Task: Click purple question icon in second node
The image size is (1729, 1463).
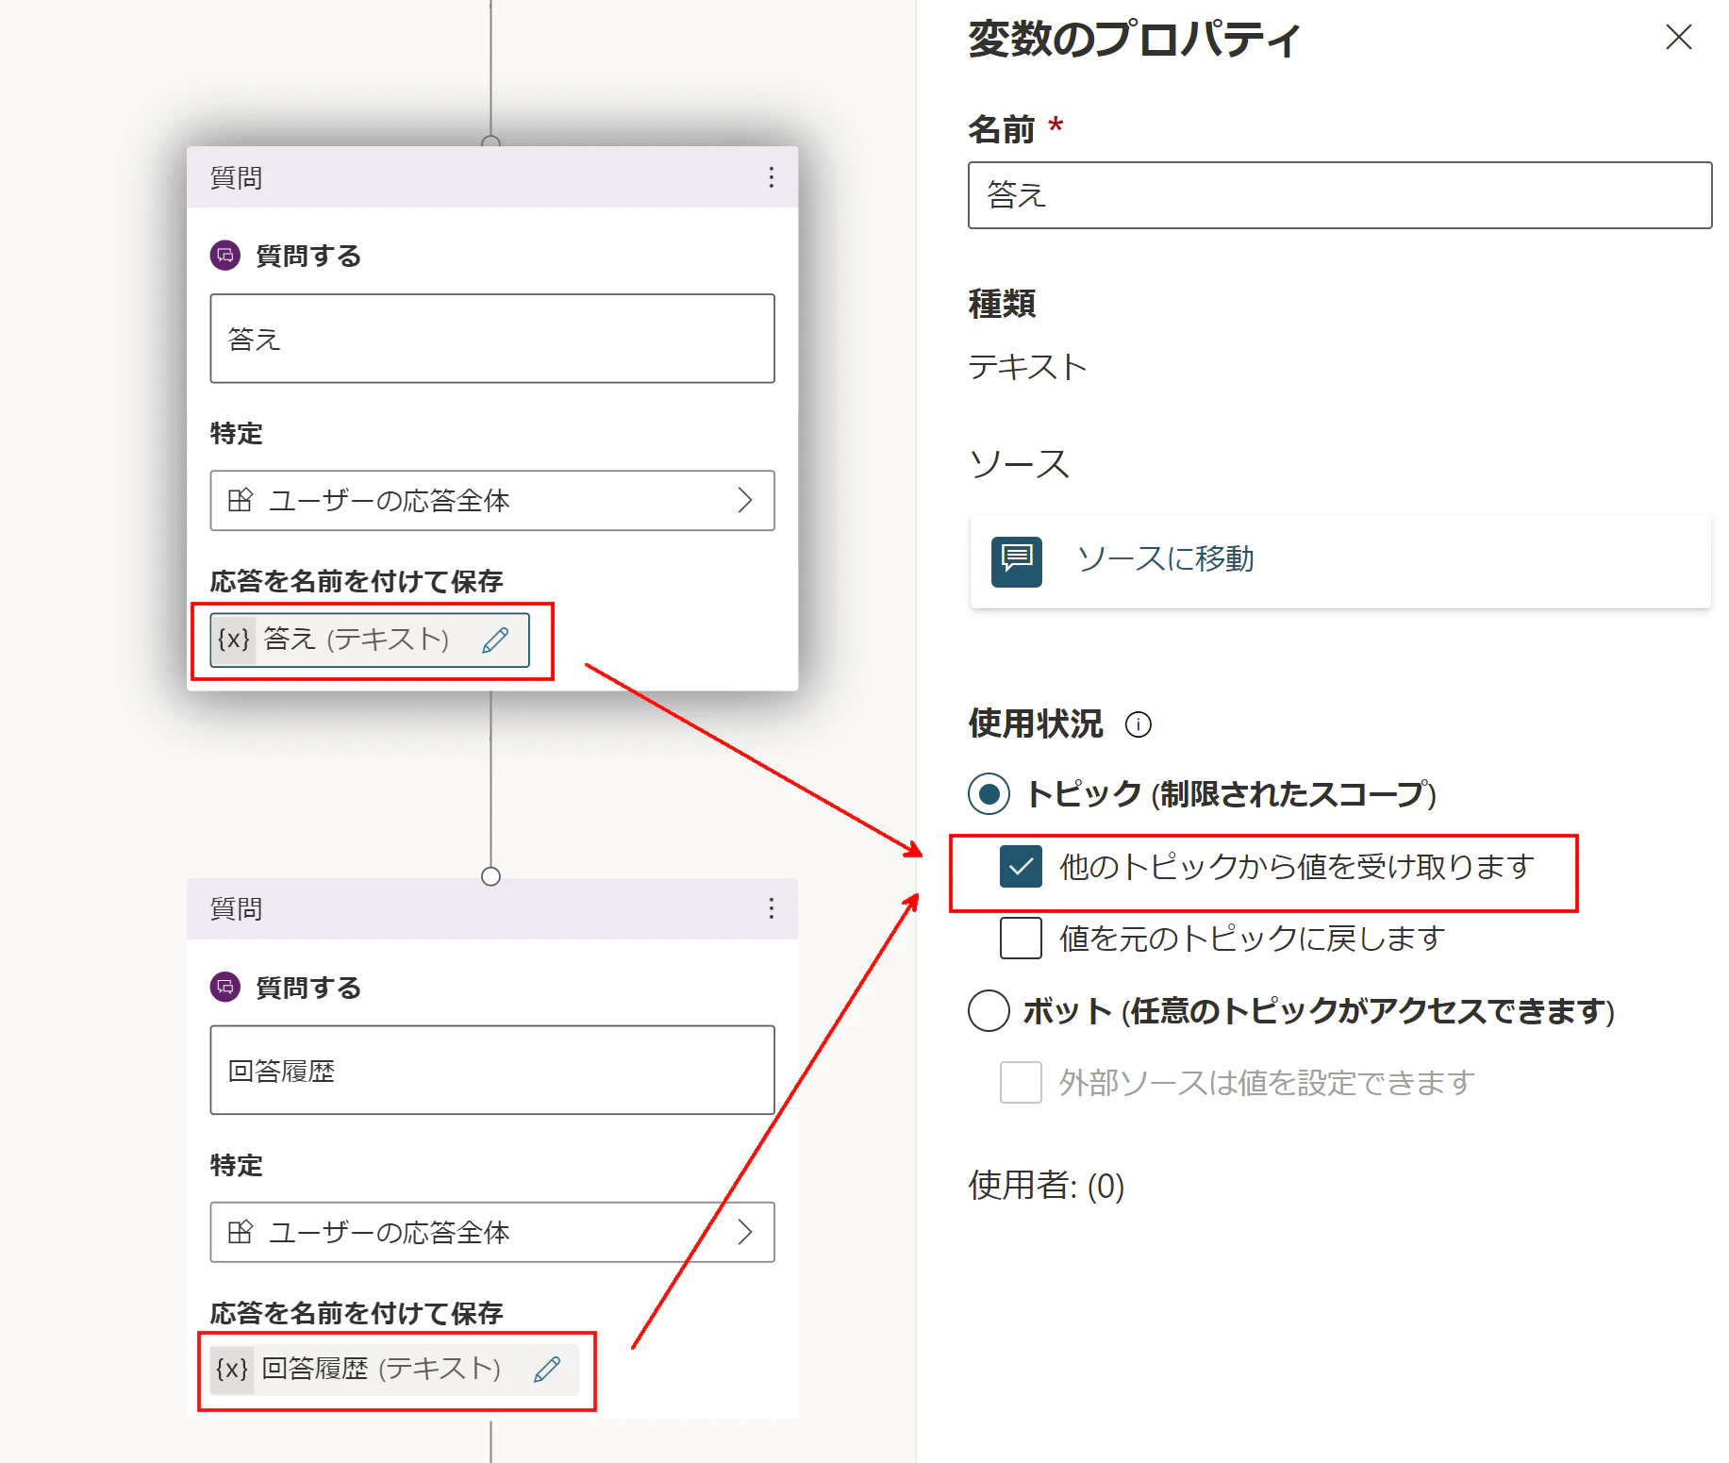Action: 225,988
